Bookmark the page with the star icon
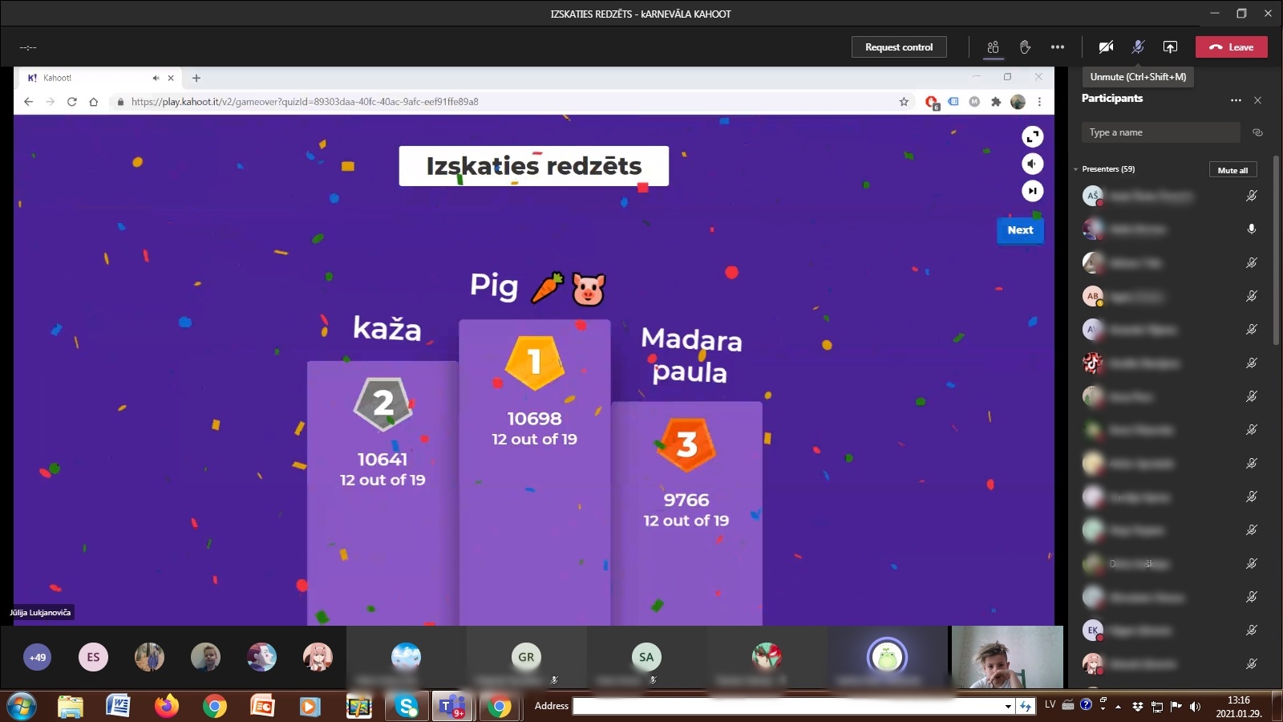 coord(904,102)
